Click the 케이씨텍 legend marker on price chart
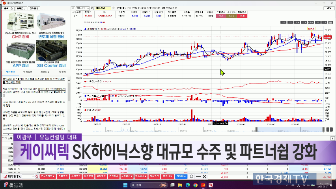Viewport: 336px width, 189px height. pos(86,29)
